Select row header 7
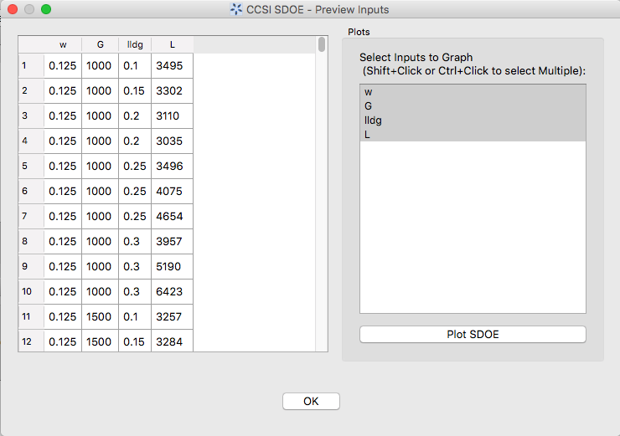The height and width of the screenshot is (436, 620). pos(31,216)
